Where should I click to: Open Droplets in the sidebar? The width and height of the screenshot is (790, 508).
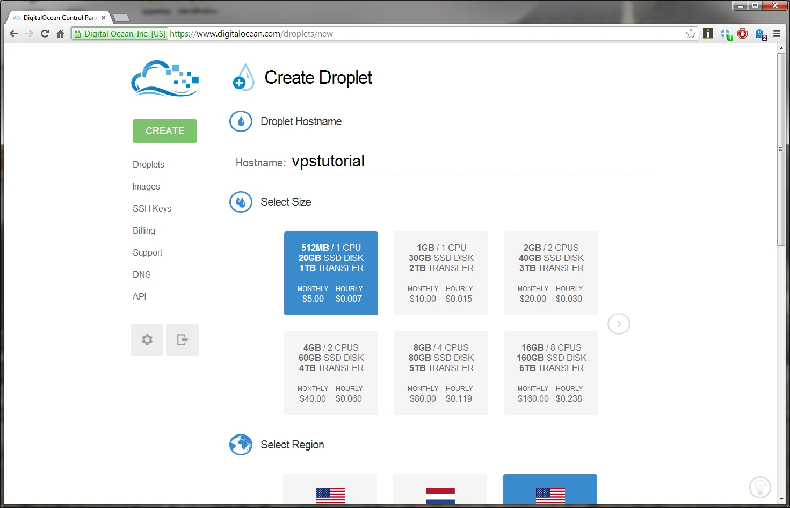click(x=148, y=164)
